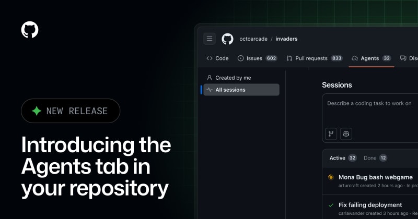The width and height of the screenshot is (418, 219).
Task: Switch to the Code tab
Action: pos(217,58)
